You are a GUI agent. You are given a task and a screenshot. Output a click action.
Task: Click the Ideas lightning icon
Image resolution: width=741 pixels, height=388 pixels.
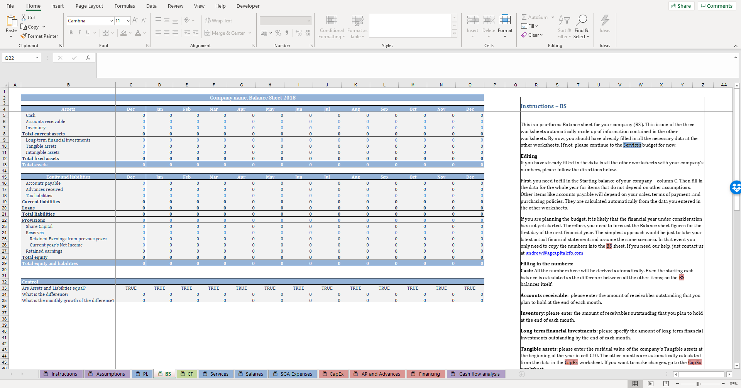coord(605,20)
